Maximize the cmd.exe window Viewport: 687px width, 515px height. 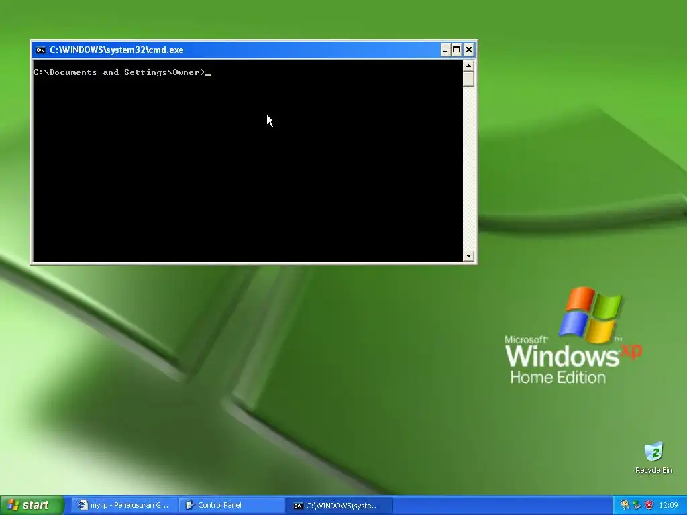tap(456, 50)
